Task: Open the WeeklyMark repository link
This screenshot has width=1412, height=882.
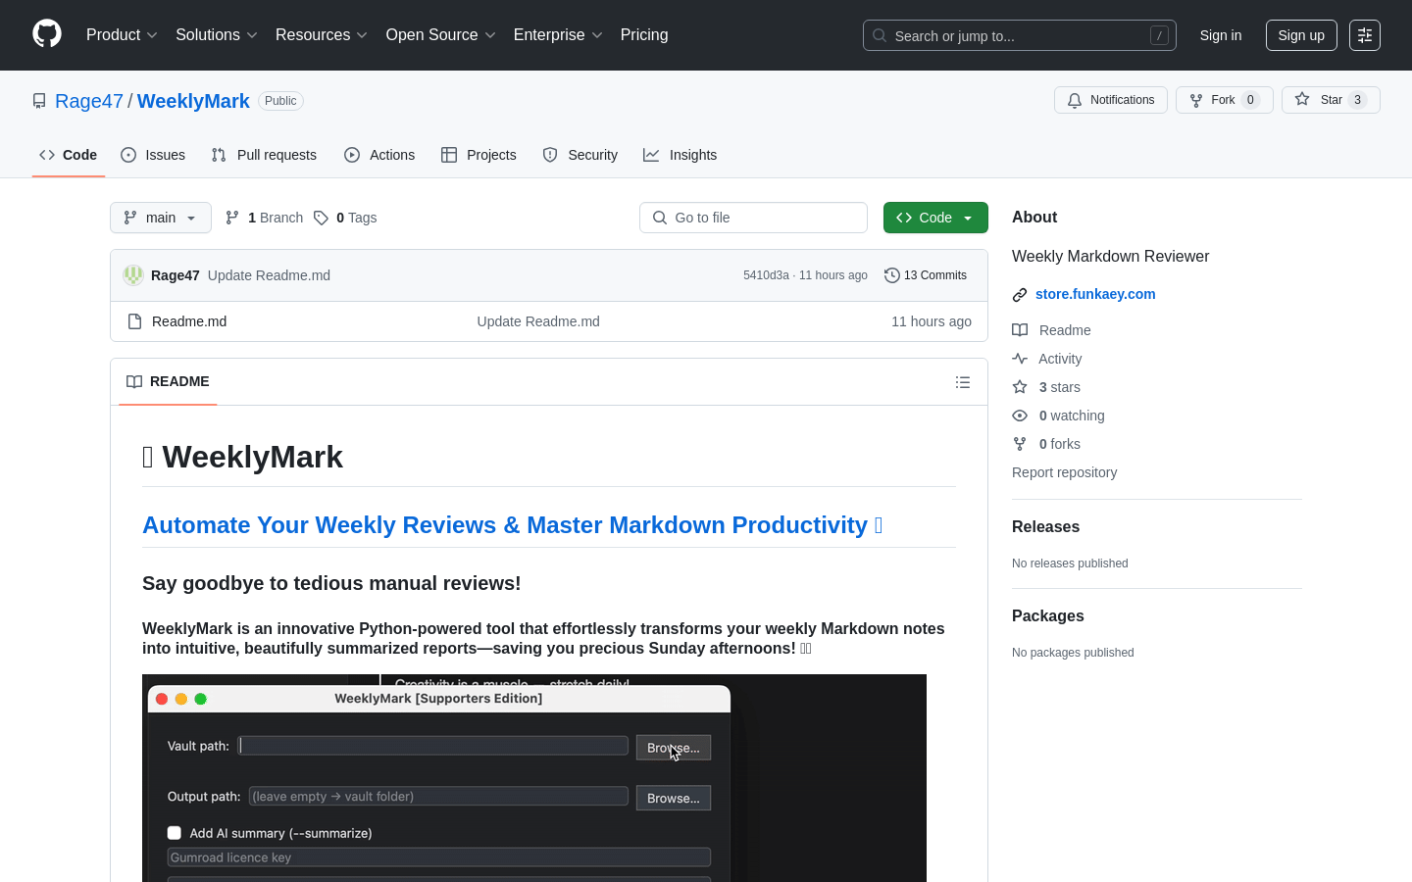Action: pos(193,101)
